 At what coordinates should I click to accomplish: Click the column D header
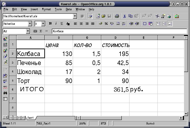[115, 38]
